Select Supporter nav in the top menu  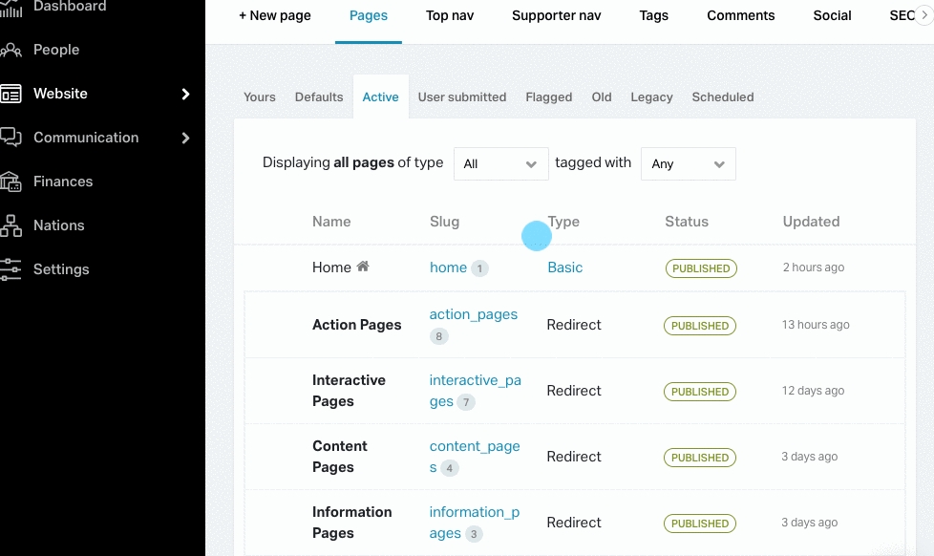556,15
